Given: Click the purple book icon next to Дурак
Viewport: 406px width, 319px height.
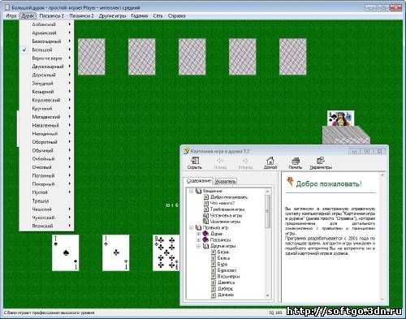Looking at the screenshot, I should pos(205,233).
